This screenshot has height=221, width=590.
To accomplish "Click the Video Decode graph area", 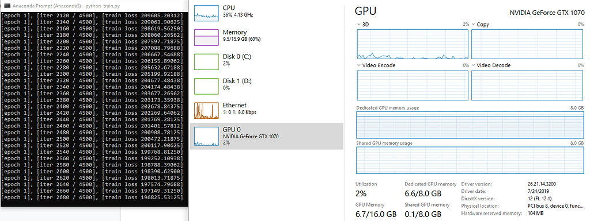I will 528,86.
